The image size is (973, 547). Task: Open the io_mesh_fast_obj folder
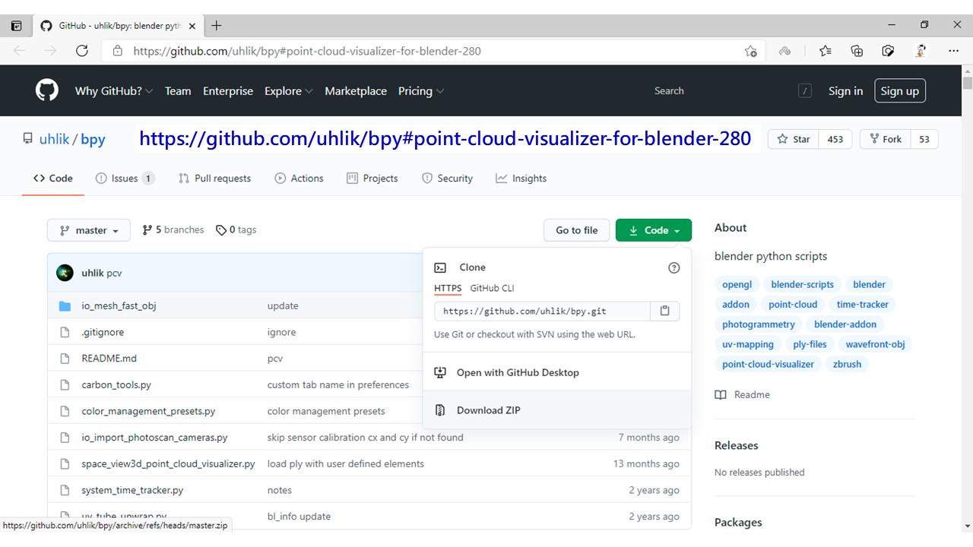click(119, 305)
